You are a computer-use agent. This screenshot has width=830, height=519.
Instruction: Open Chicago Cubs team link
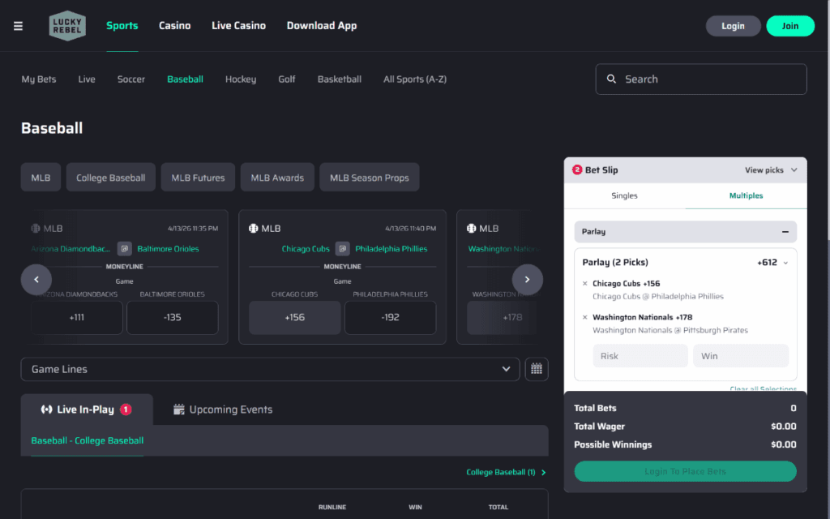pos(306,249)
